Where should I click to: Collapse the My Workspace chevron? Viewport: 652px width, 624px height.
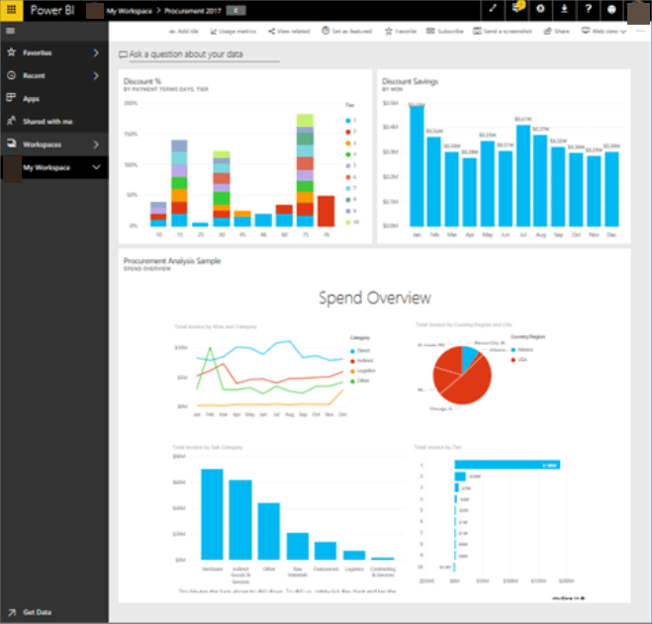97,167
